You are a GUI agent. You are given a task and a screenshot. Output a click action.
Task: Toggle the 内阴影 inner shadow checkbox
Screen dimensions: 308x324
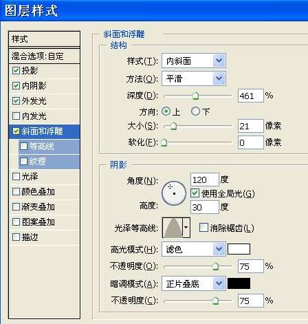point(16,86)
